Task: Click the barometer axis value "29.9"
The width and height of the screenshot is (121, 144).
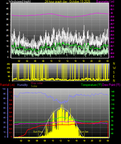Action: (x=112, y=17)
